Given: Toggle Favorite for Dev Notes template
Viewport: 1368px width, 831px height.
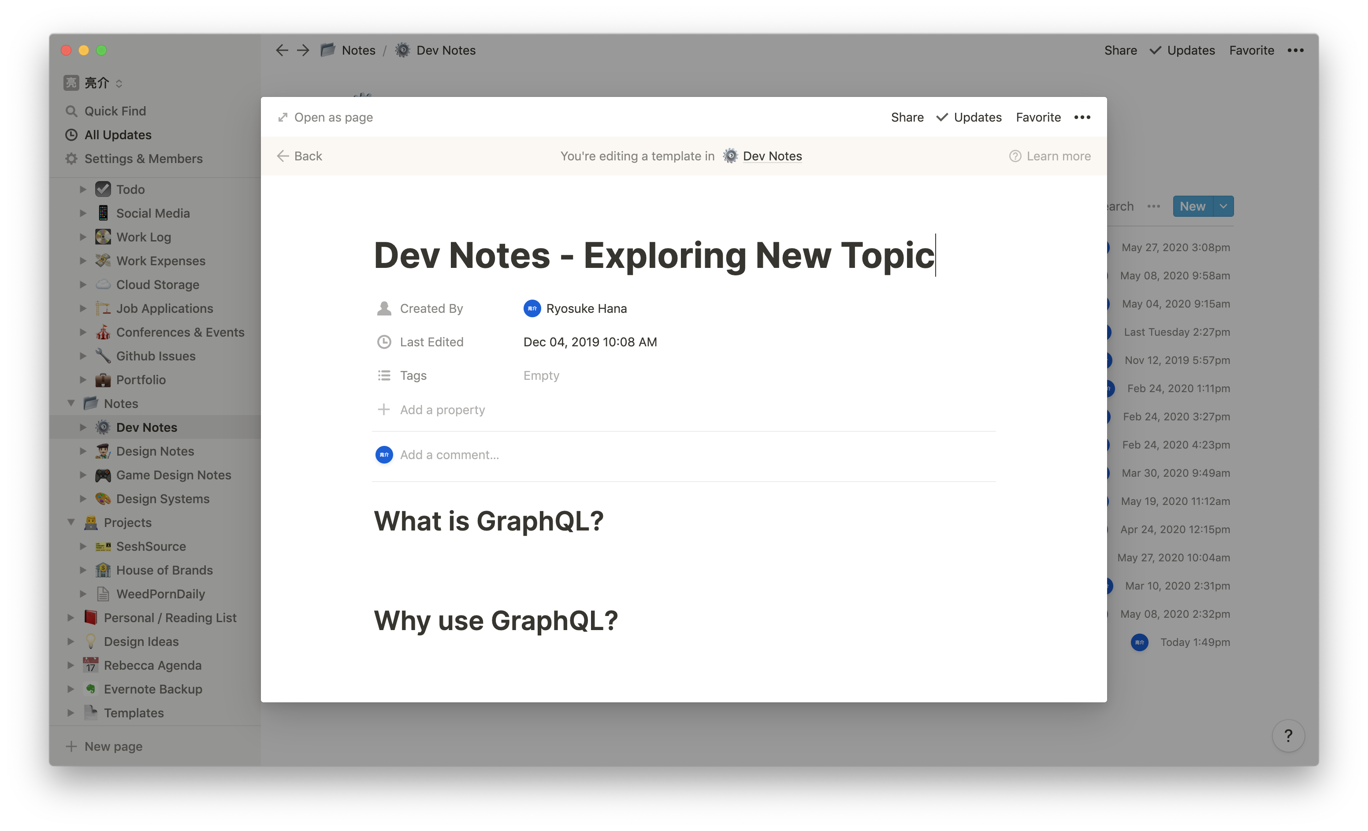Looking at the screenshot, I should pyautogui.click(x=1039, y=115).
